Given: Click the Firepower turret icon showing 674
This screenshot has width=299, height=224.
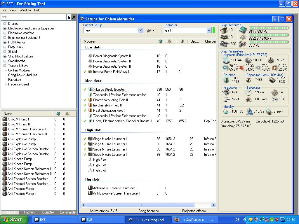Looking at the screenshot, I should 226,92.
